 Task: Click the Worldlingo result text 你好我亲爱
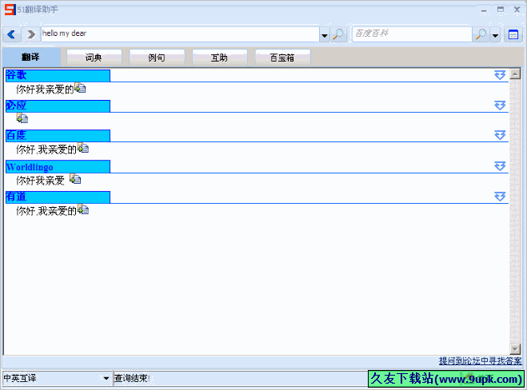[x=40, y=181]
